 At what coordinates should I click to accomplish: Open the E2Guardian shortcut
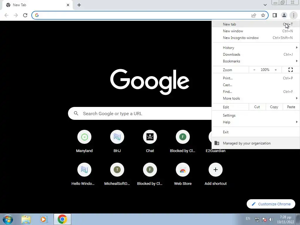(x=216, y=151)
